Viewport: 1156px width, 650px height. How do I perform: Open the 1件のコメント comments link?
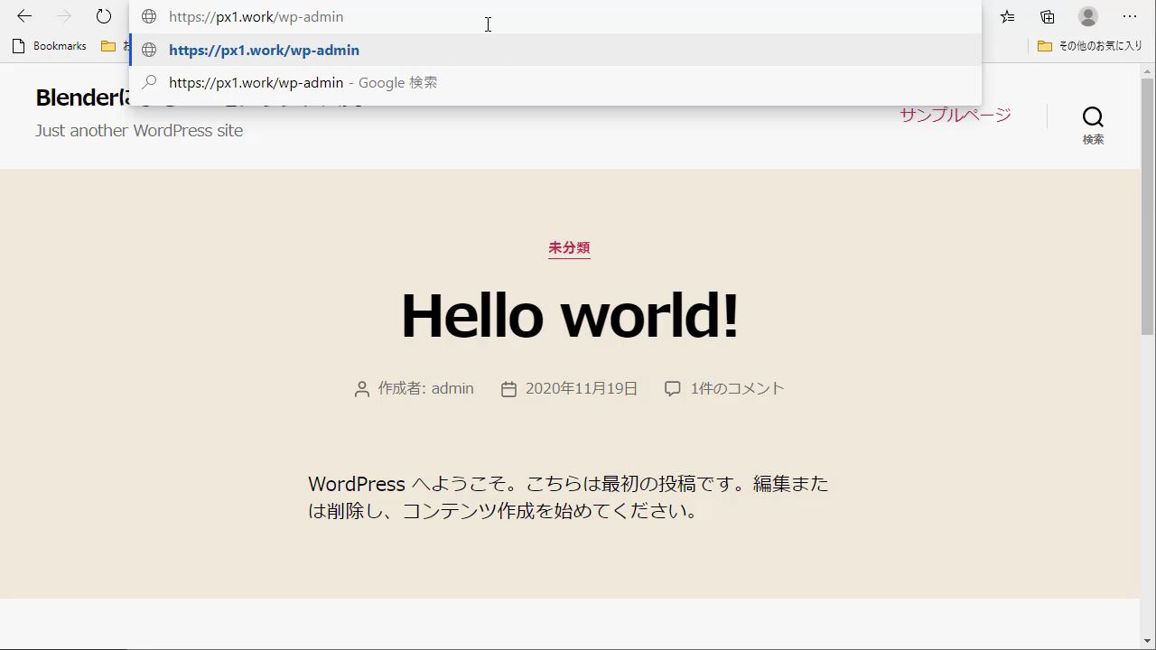coord(737,388)
